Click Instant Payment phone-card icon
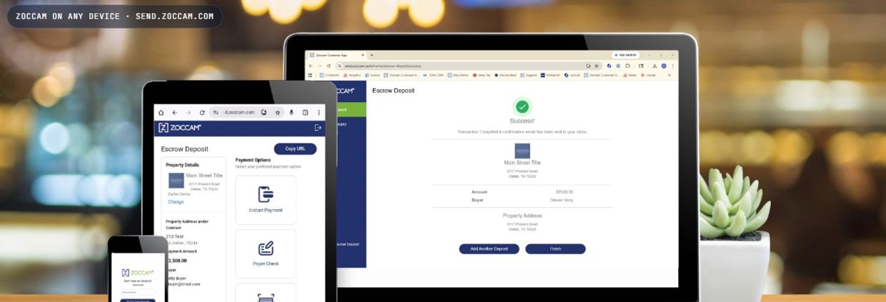 click(x=266, y=194)
